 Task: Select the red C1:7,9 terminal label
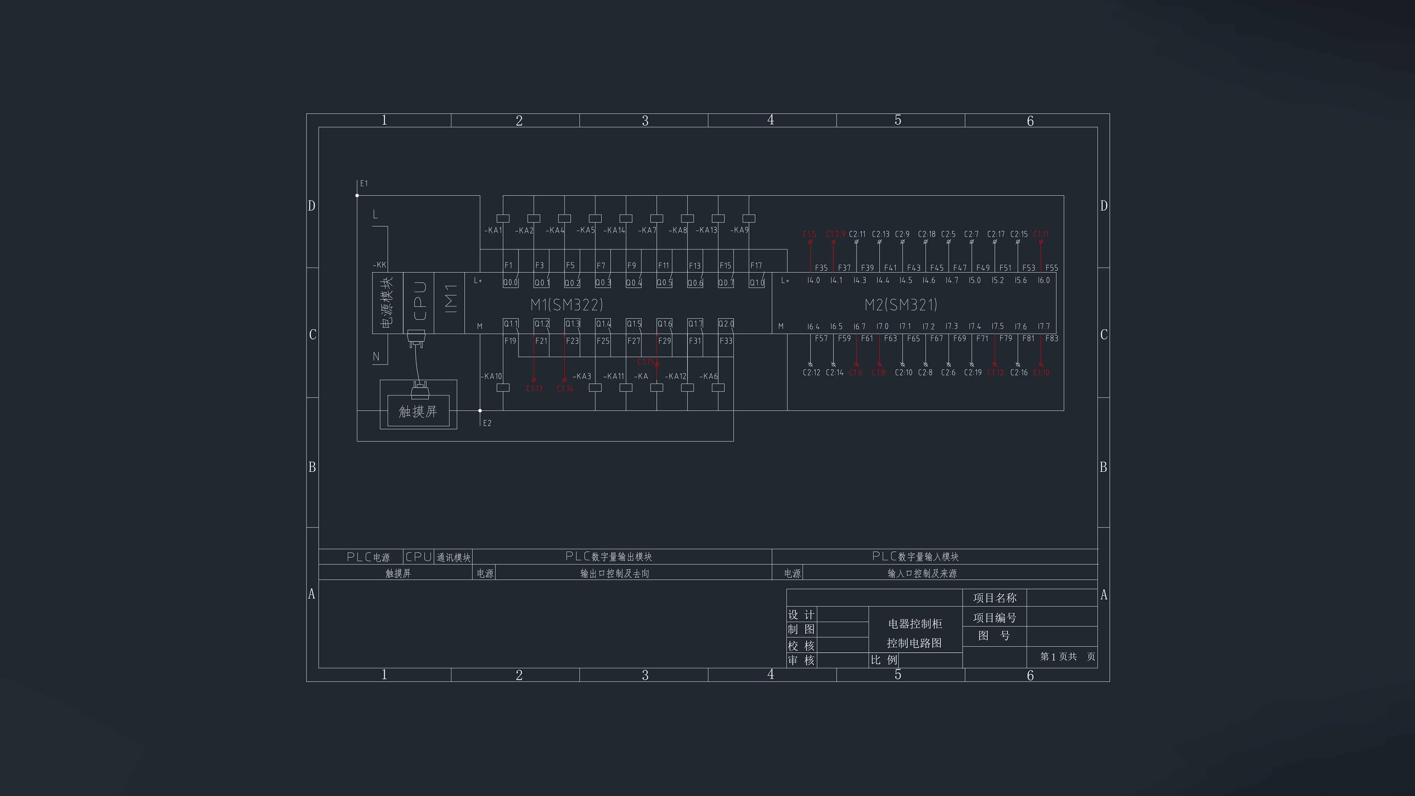[835, 234]
